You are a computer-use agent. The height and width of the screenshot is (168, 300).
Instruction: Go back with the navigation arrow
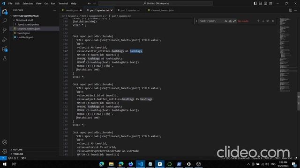coord(90,3)
